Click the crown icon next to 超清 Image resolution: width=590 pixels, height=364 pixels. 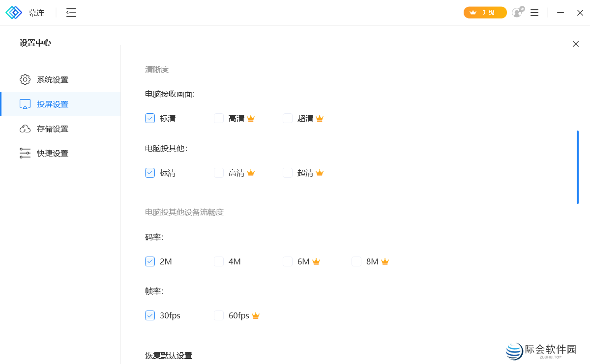(319, 118)
